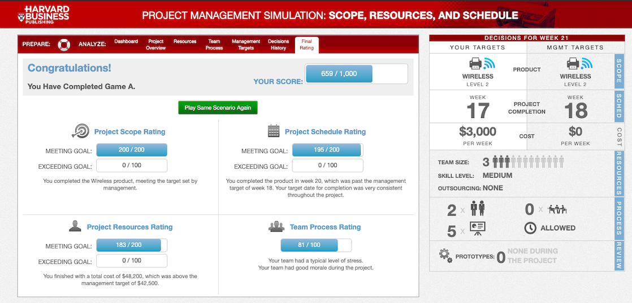Click the Congratulations! heading
The height and width of the screenshot is (303, 632).
point(70,68)
